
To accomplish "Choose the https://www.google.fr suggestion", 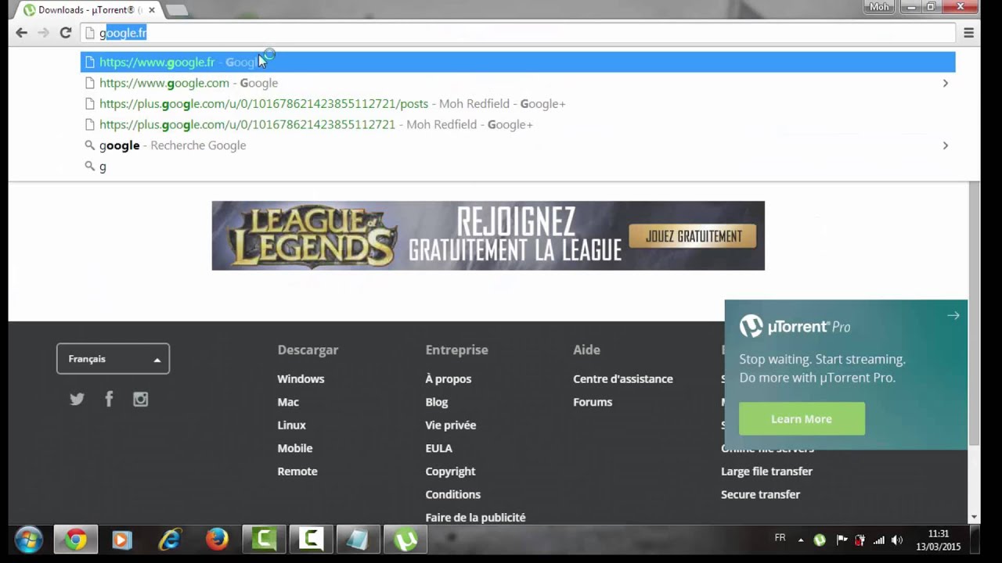I will [517, 62].
